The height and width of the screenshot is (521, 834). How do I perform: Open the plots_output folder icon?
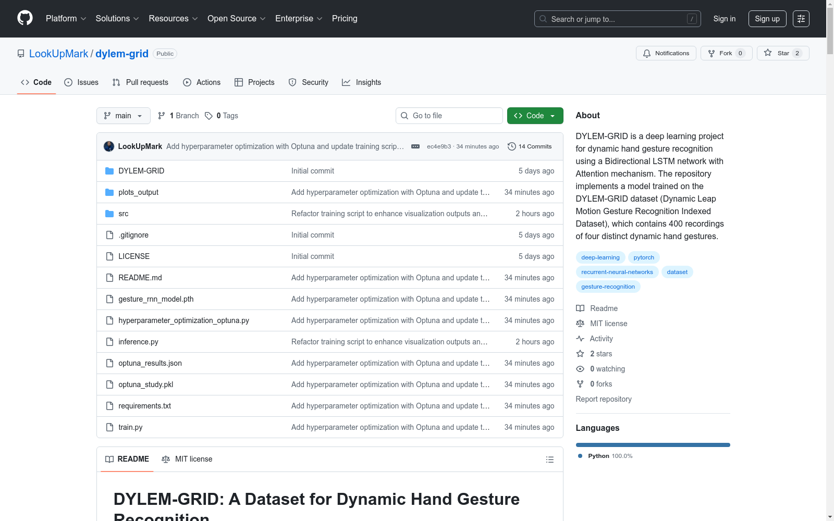109,192
